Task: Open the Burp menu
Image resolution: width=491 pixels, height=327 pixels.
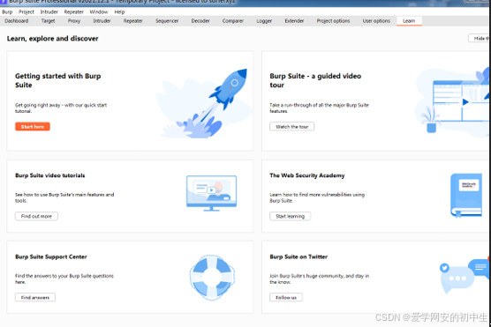Action: tap(7, 11)
